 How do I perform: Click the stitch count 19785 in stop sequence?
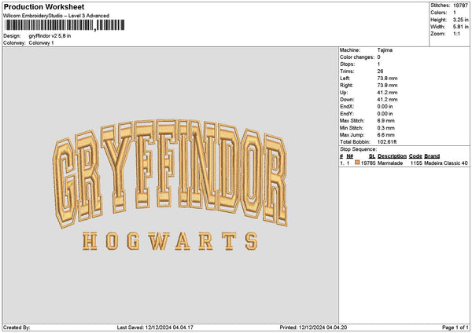point(368,163)
